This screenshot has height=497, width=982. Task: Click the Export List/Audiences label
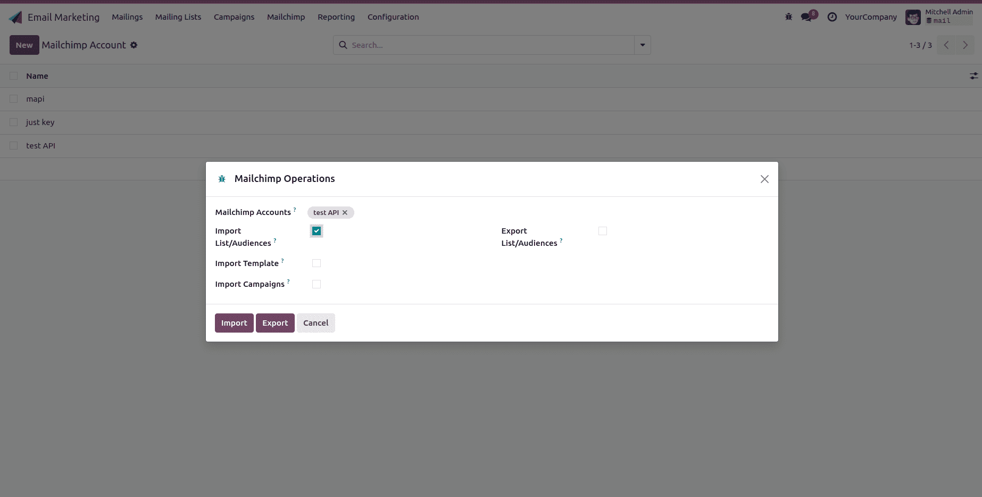(x=529, y=237)
